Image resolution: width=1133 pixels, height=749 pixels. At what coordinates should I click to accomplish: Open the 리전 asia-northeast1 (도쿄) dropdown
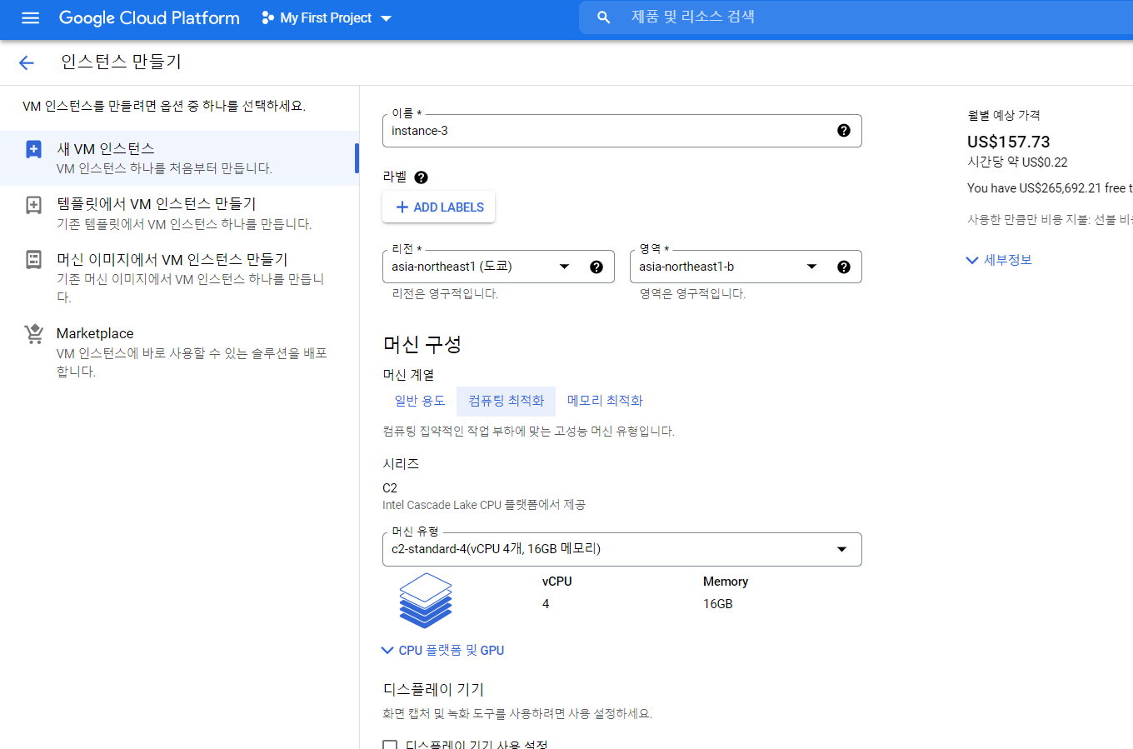pyautogui.click(x=498, y=267)
